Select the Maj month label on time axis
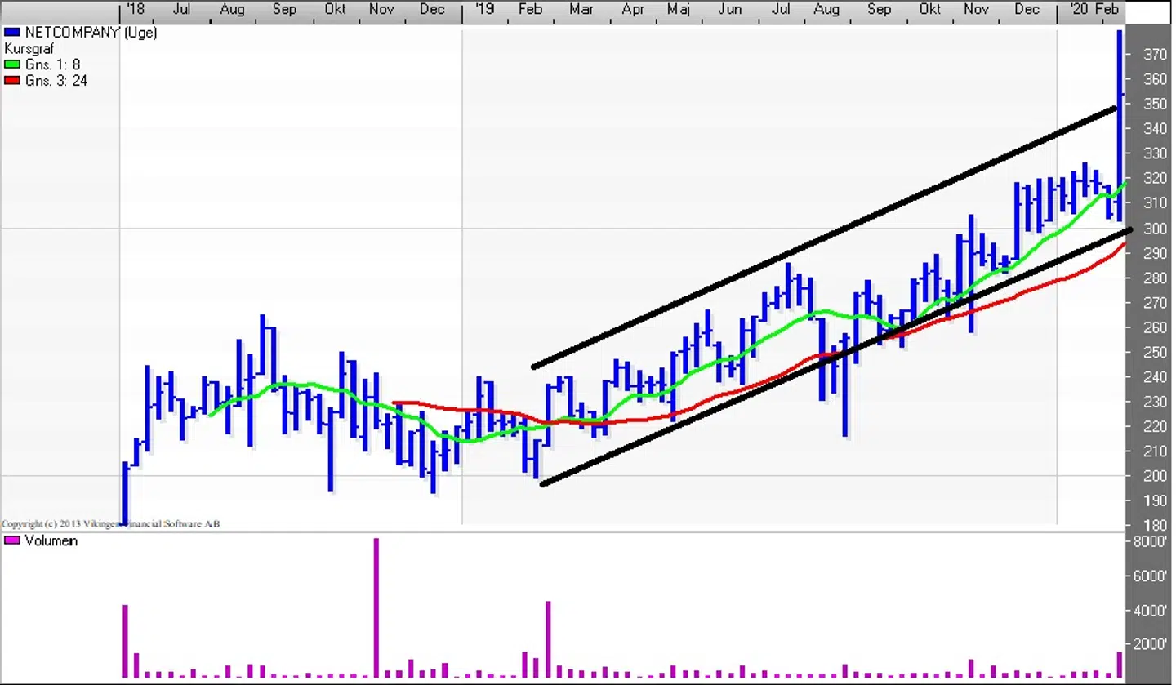The image size is (1176, 685). pos(678,10)
